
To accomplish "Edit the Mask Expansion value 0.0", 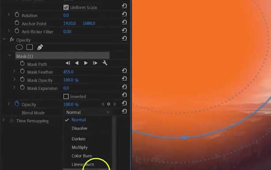I will [x=66, y=88].
